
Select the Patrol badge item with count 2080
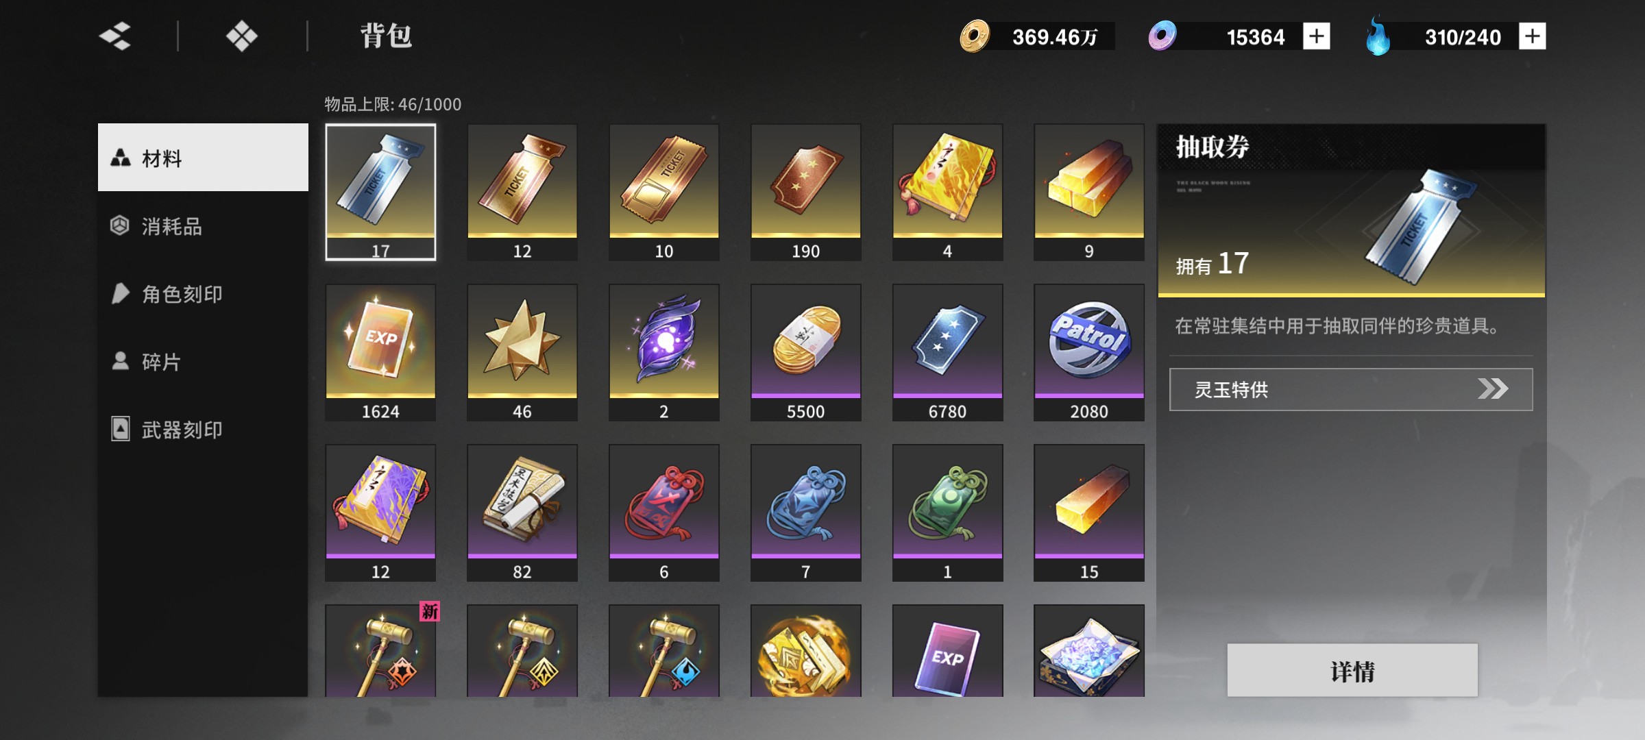[1089, 353]
